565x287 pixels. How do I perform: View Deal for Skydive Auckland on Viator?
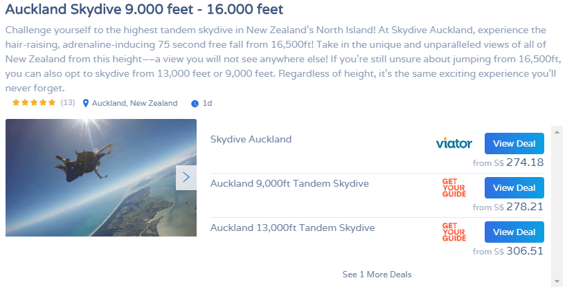(x=514, y=143)
